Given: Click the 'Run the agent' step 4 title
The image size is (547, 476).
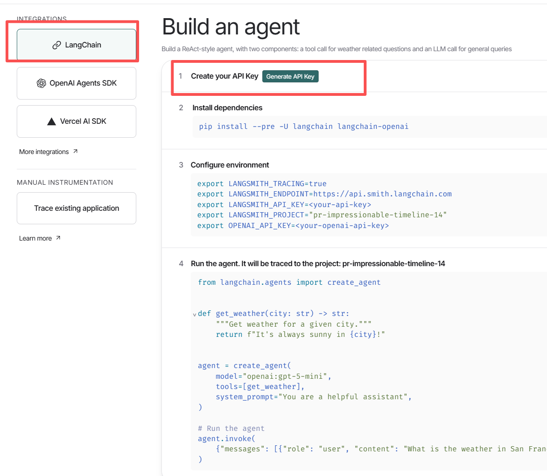Looking at the screenshot, I should tap(318, 263).
